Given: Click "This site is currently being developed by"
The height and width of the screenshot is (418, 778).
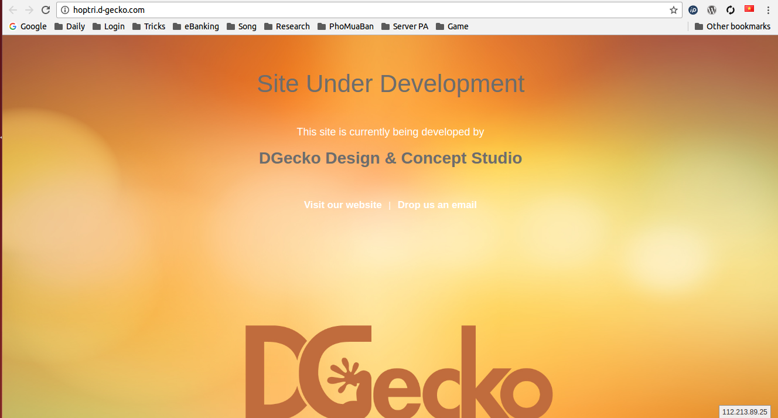Looking at the screenshot, I should (x=390, y=132).
